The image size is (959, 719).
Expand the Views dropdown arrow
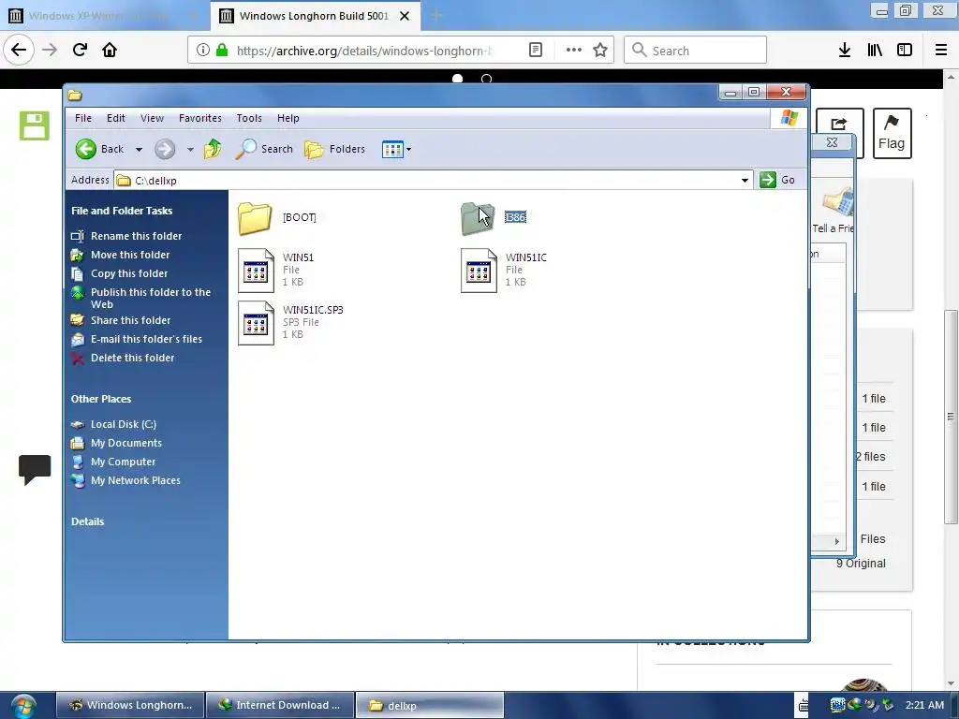(x=408, y=149)
